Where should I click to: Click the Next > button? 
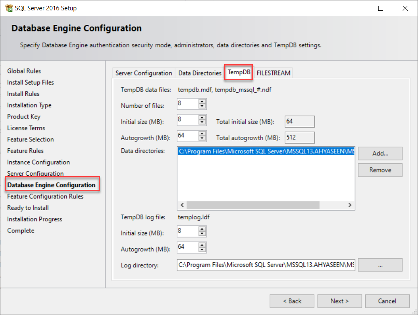[339, 301]
